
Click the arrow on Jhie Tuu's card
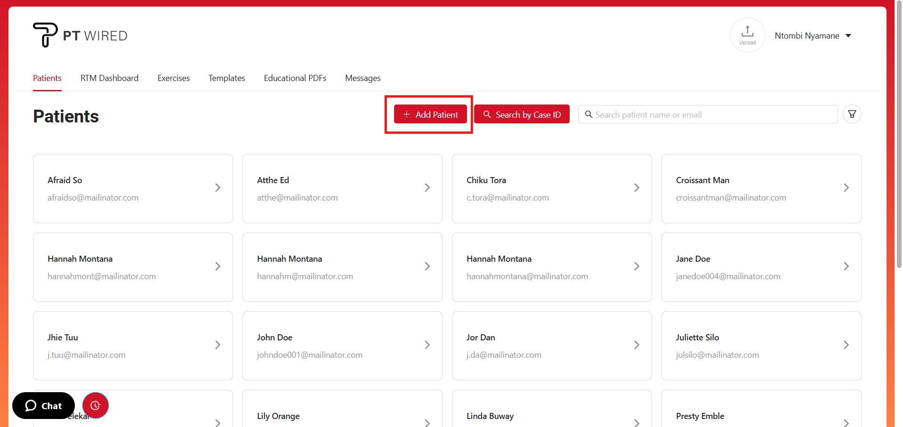click(x=218, y=345)
